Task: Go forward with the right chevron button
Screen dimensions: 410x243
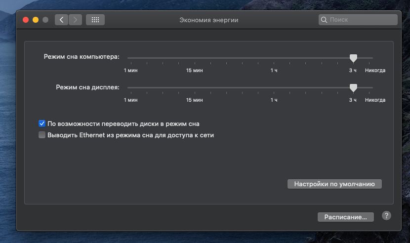Action: (x=75, y=20)
